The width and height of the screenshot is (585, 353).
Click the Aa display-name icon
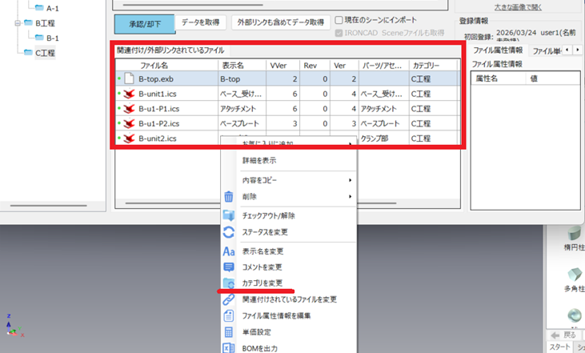(229, 251)
